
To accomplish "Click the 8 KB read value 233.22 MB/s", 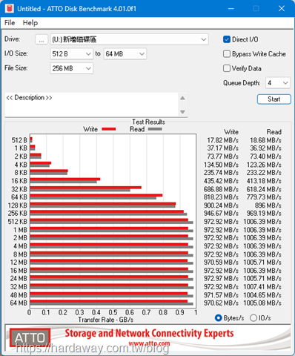I will point(264,173).
